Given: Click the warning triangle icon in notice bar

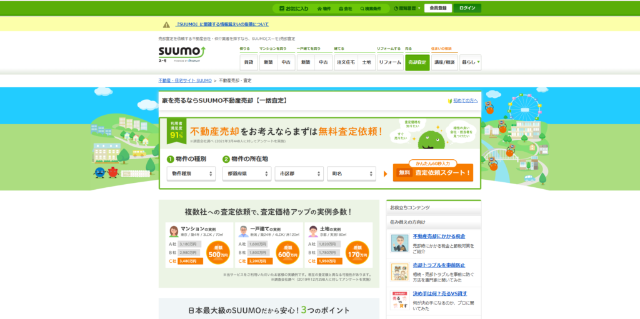Looking at the screenshot, I should tap(166, 24).
